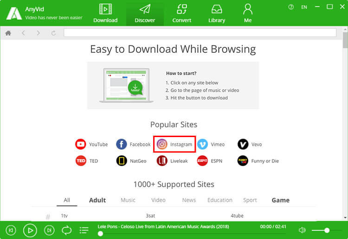Open the 1tv site link
The width and height of the screenshot is (348, 239).
64,215
